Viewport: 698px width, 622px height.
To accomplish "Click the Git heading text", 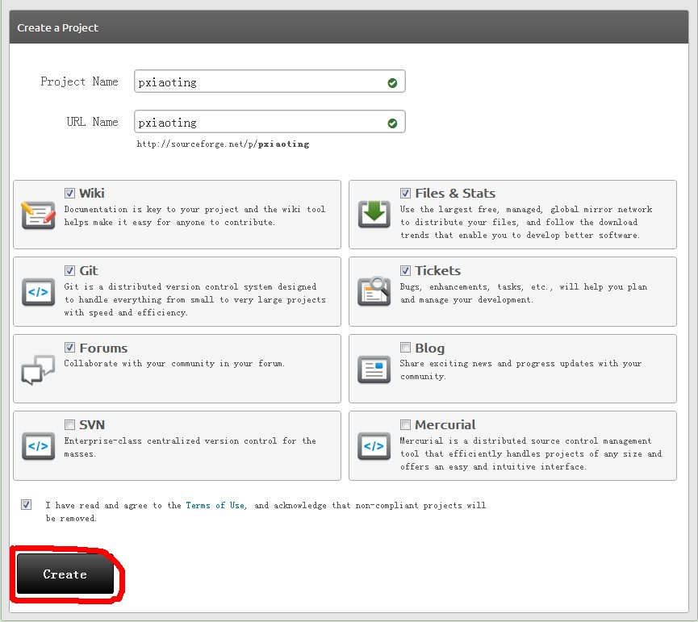I will tap(89, 270).
